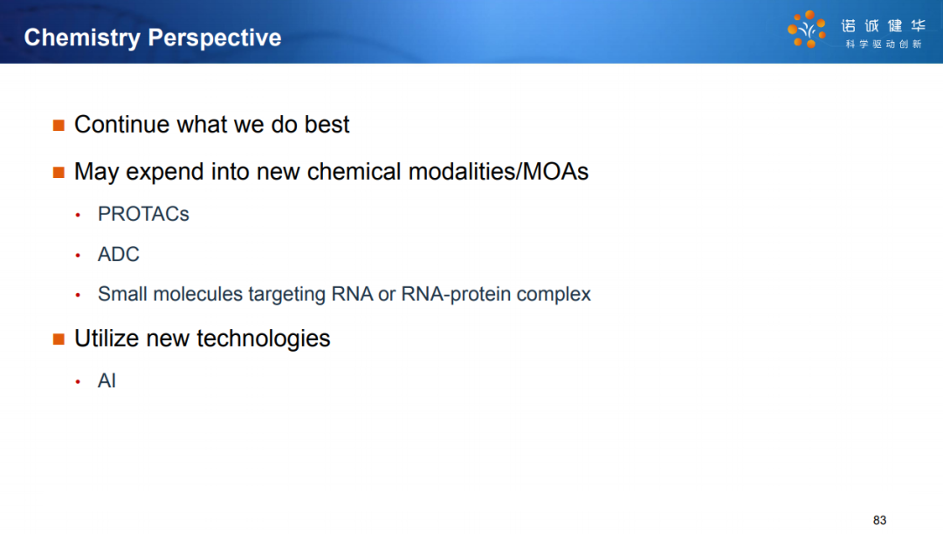Click the 'ADC' sub-bullet text

tap(119, 254)
